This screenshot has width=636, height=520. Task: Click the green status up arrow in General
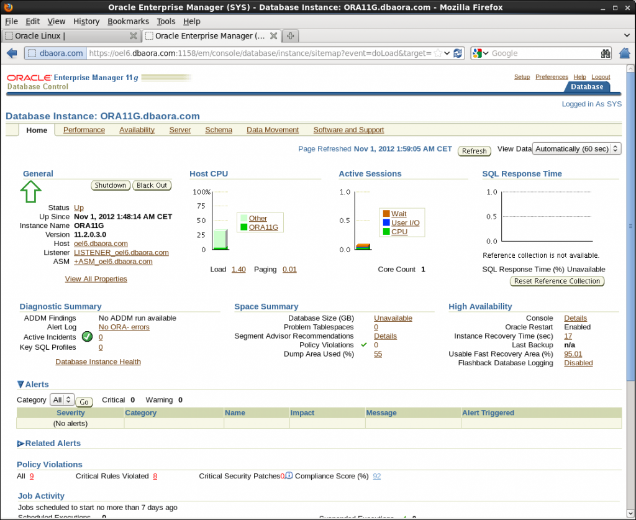pos(30,191)
